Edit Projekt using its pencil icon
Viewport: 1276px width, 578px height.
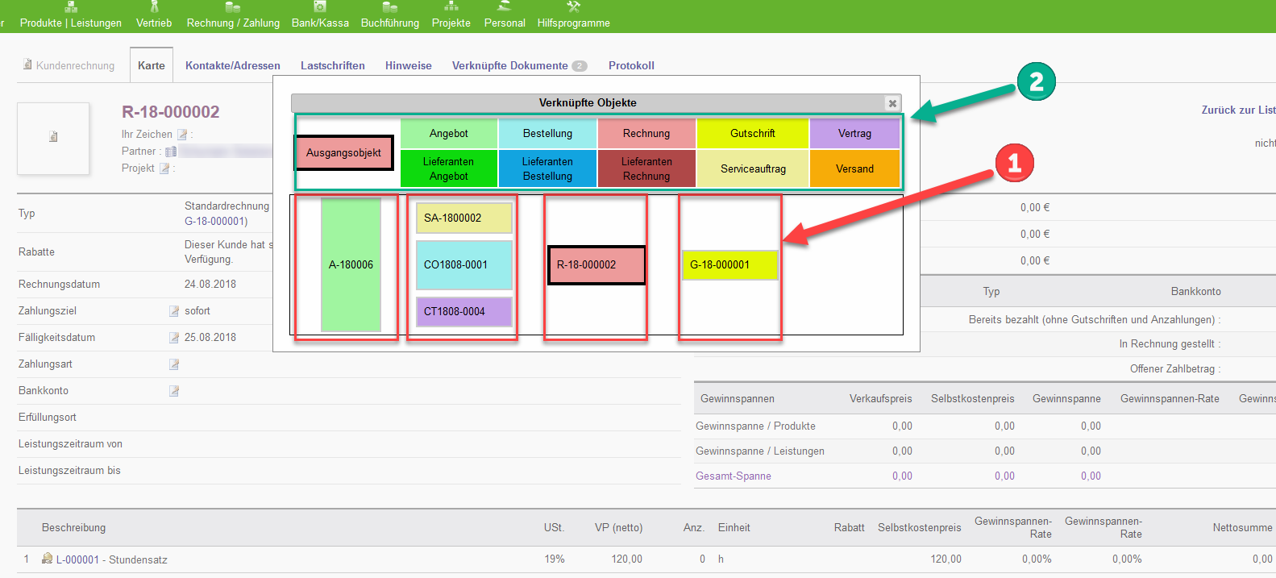[164, 168]
